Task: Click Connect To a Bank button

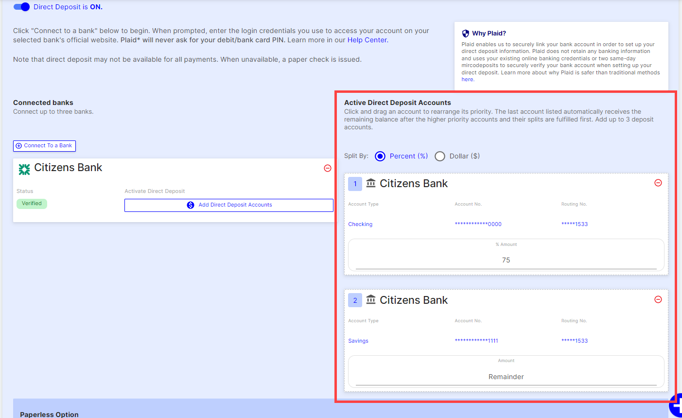Action: 44,146
